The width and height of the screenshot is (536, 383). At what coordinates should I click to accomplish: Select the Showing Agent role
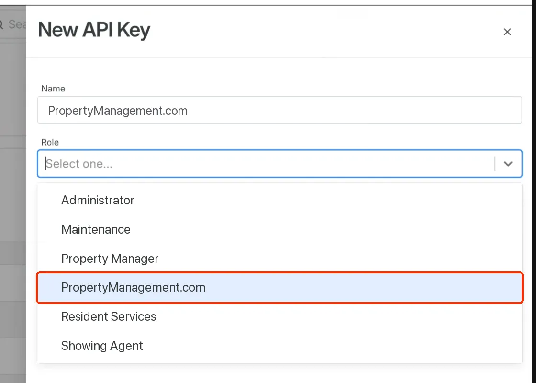279,346
